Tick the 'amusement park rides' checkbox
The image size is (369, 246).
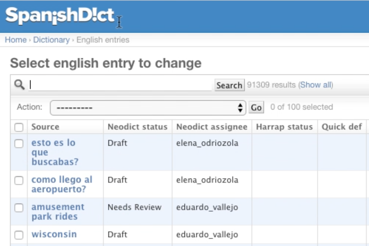pyautogui.click(x=19, y=208)
